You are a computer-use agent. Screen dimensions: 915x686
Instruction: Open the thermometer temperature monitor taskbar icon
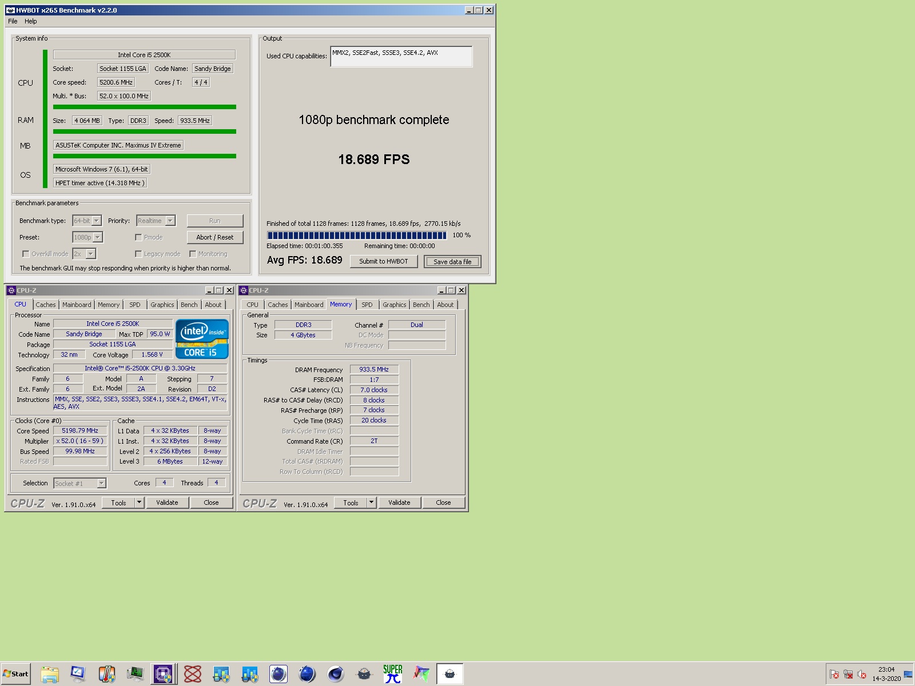coord(106,674)
